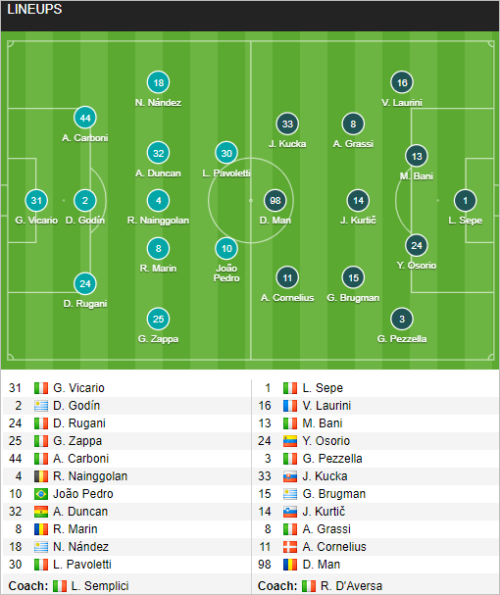
Task: Click Belgium flag next to R. Nainggolan
Action: pyautogui.click(x=41, y=476)
